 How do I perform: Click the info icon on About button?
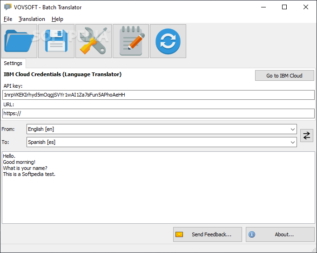(252, 234)
